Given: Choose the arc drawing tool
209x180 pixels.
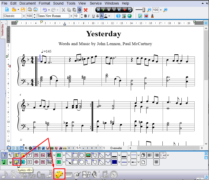Looking at the screenshot, I should tap(88, 162).
